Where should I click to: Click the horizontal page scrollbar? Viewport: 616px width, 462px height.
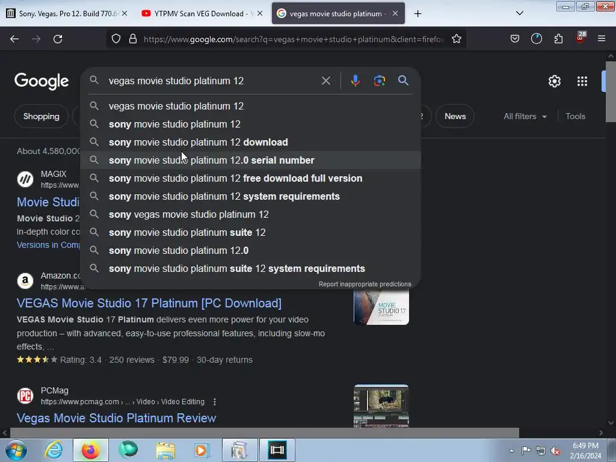(x=264, y=433)
